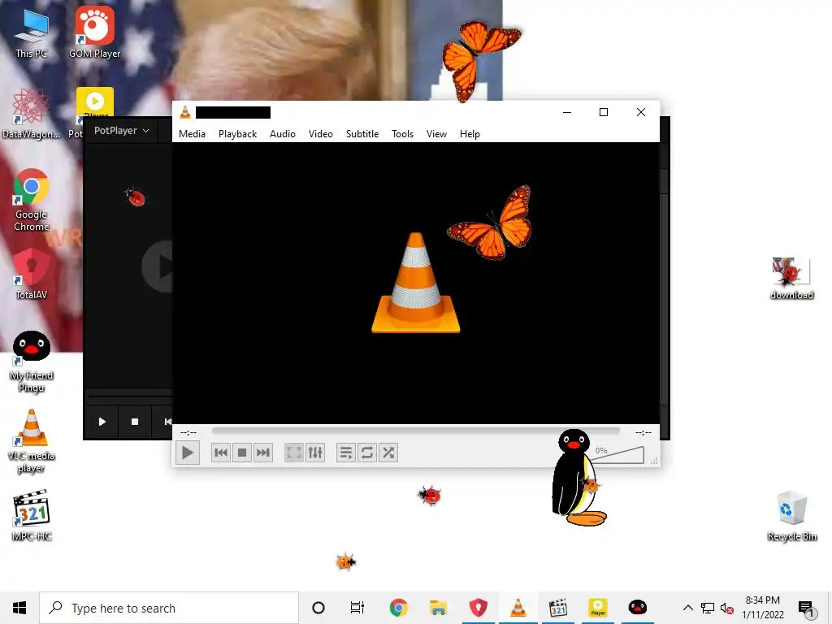
Task: Toggle VLC random shuffle button
Action: tap(388, 453)
